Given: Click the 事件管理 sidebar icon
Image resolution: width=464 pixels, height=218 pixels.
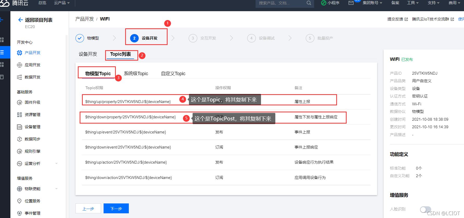Looking at the screenshot, I should [20, 213].
